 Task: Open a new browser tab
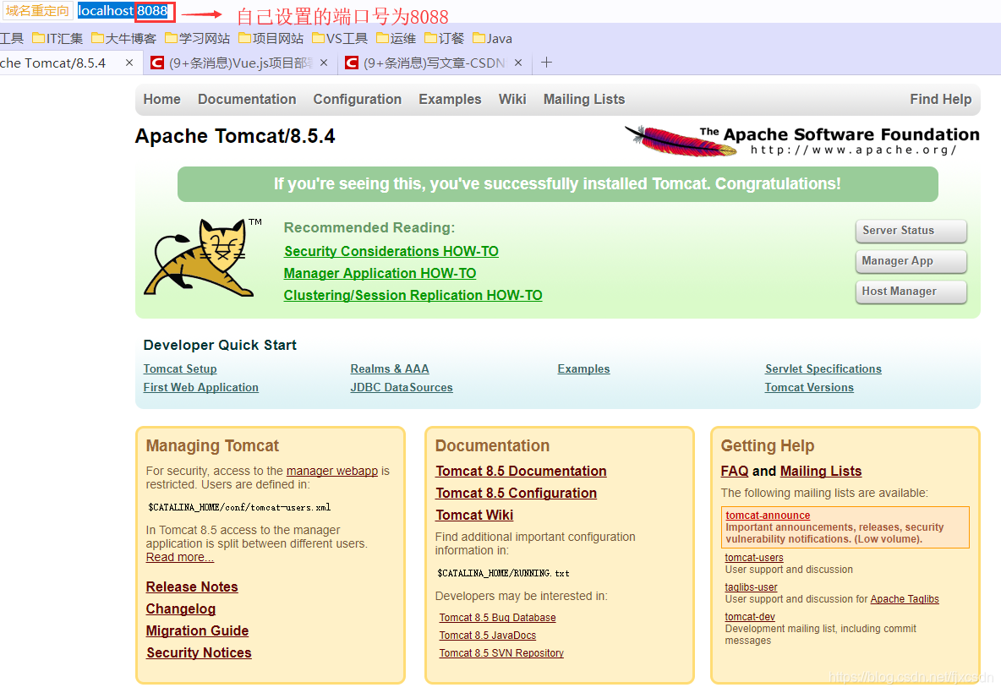pos(546,63)
